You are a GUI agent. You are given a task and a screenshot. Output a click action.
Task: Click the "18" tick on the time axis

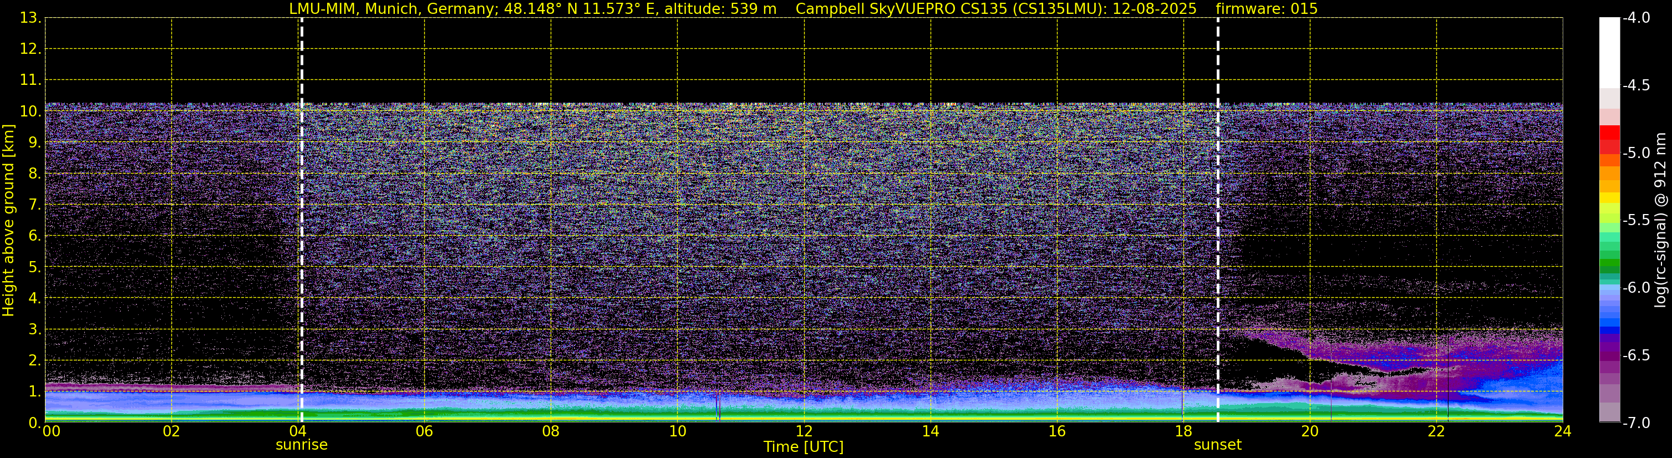tap(1183, 431)
